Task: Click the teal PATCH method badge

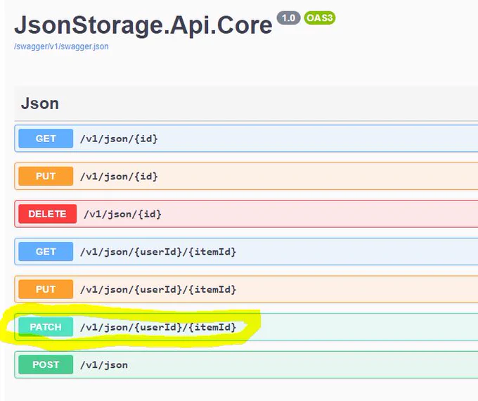Action: tap(46, 327)
